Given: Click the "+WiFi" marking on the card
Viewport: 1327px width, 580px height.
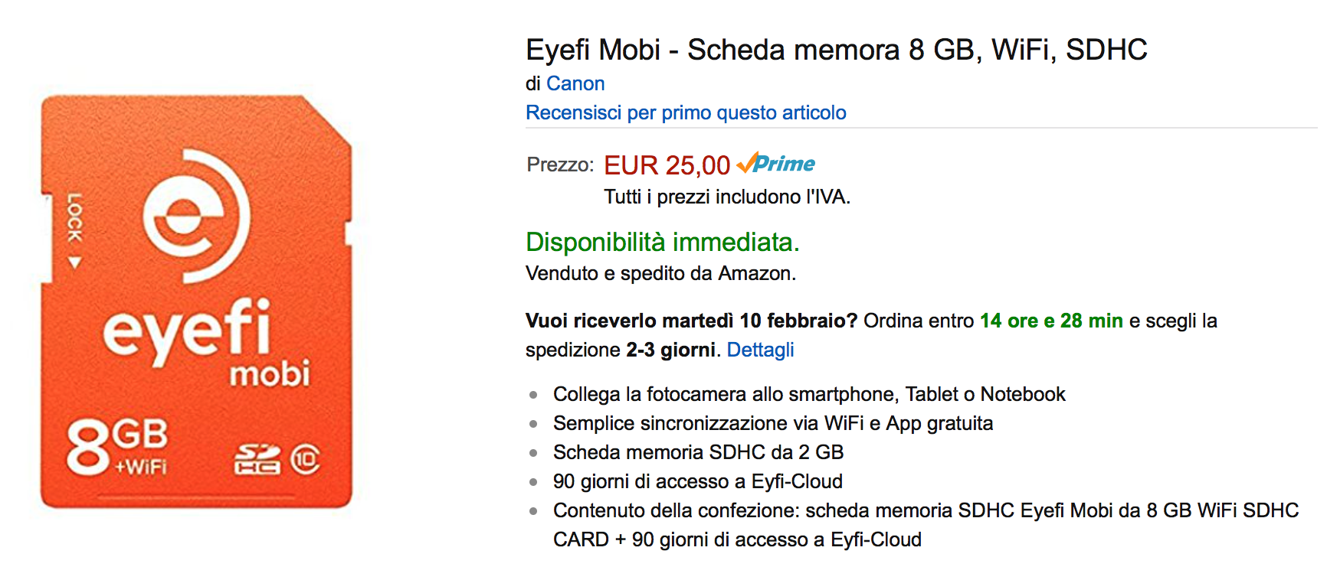Looking at the screenshot, I should click(141, 467).
